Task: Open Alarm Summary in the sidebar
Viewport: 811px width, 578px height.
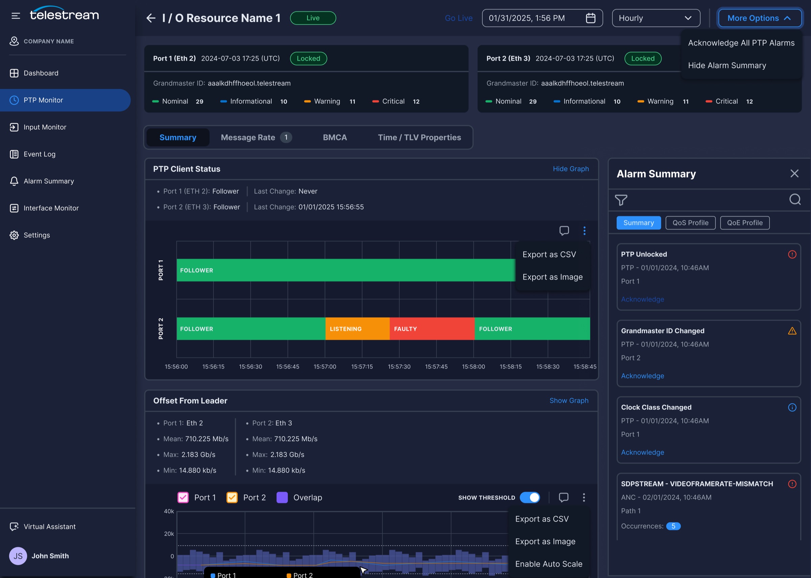Action: (x=65, y=181)
